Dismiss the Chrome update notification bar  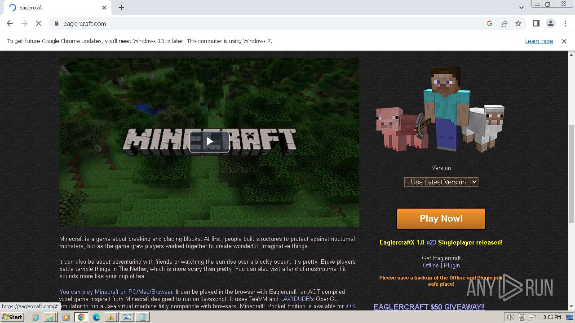tap(564, 41)
